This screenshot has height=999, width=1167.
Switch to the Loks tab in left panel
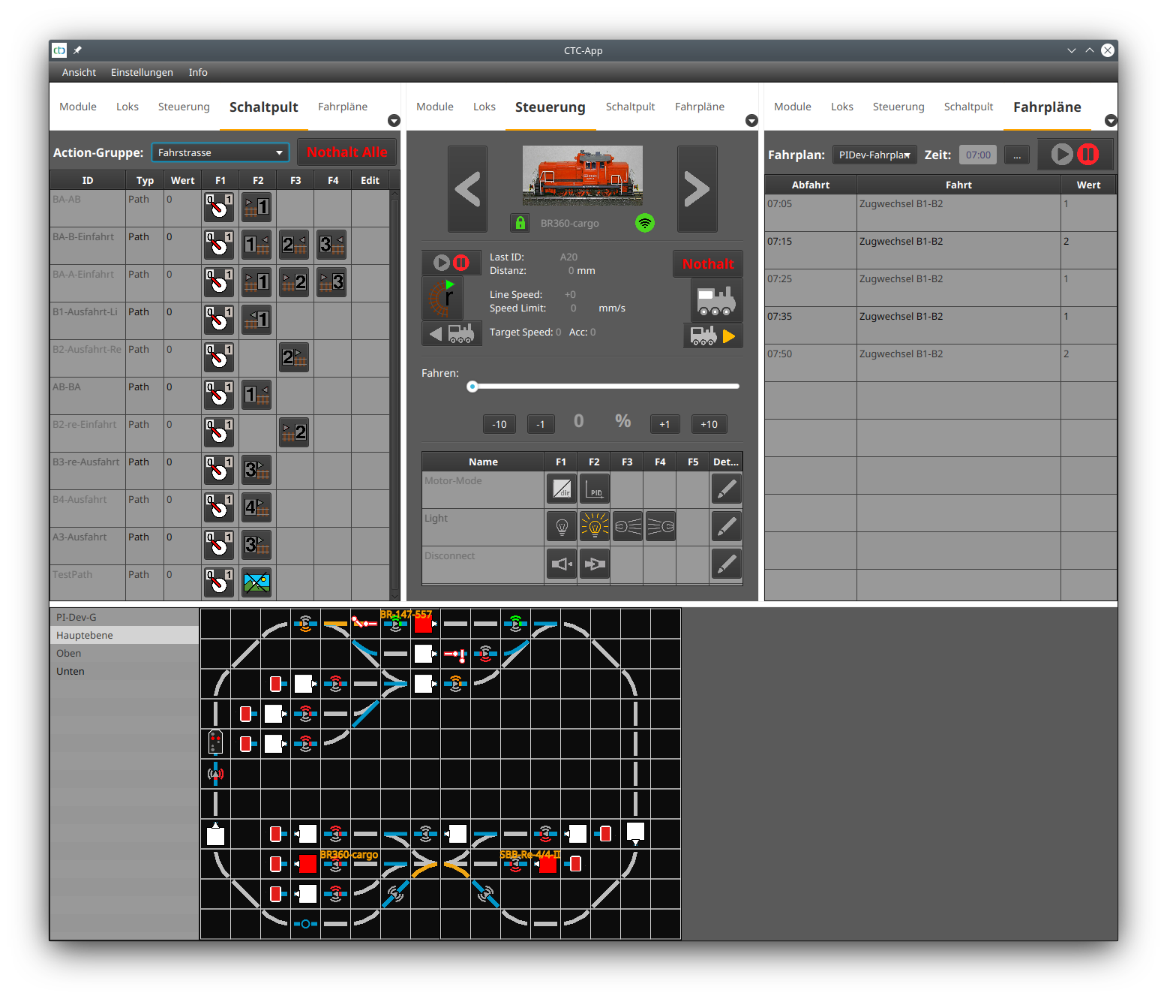tap(127, 107)
